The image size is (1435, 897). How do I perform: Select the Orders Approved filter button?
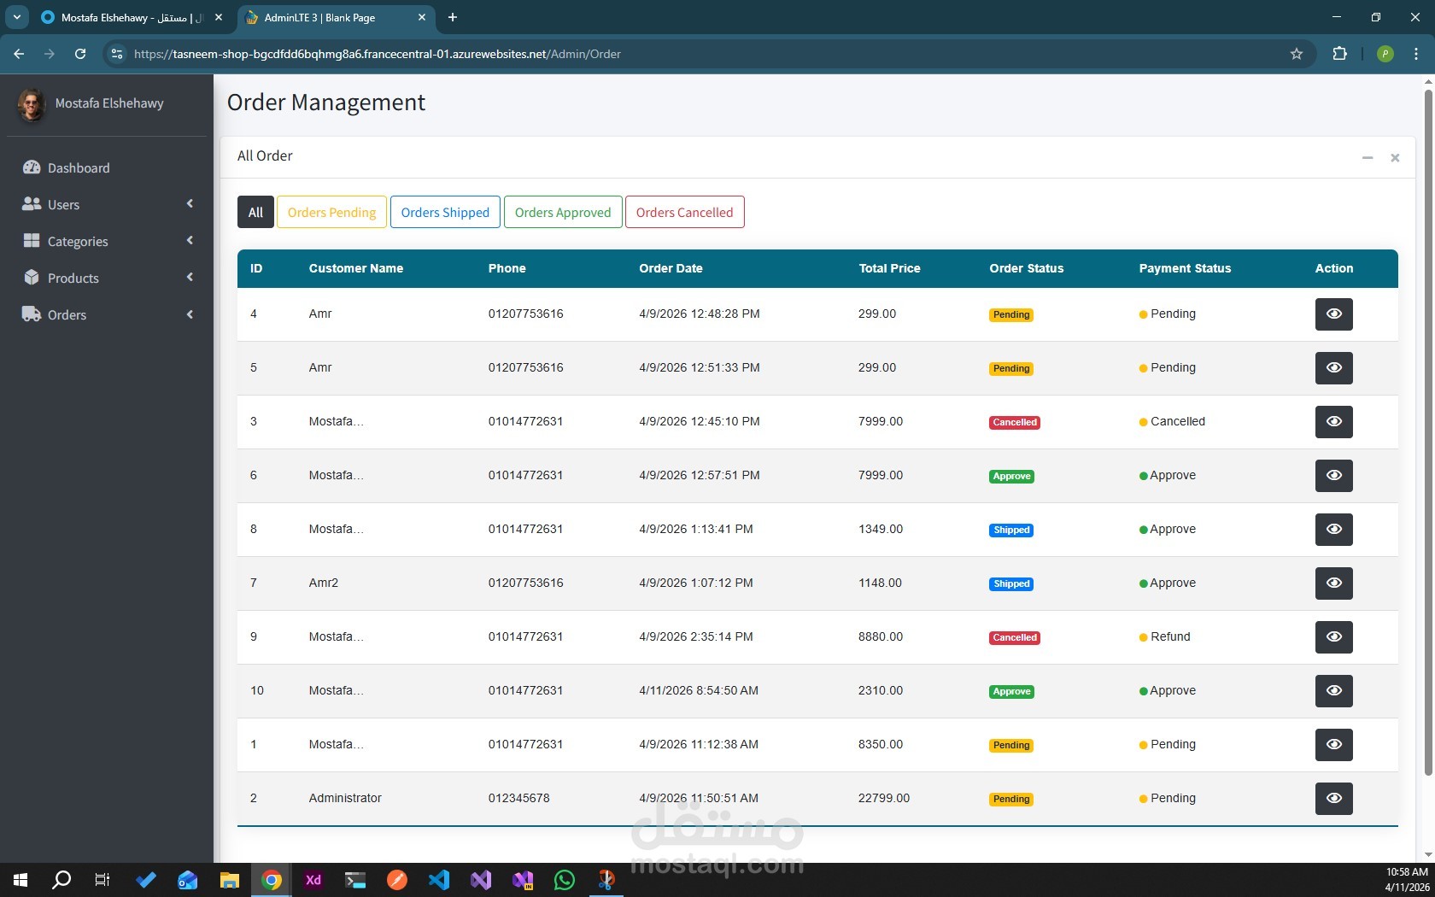(x=563, y=212)
